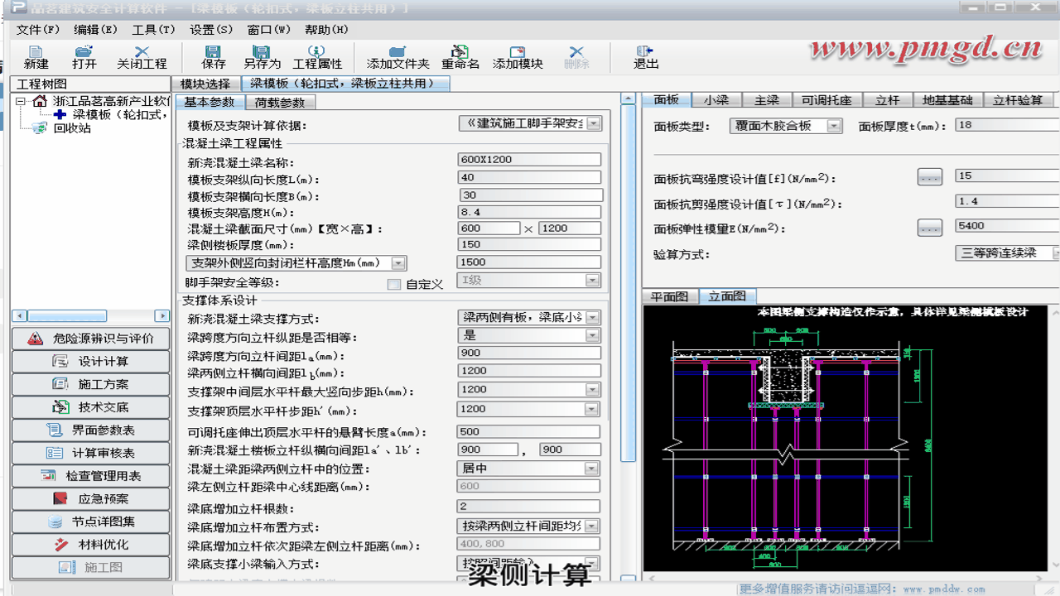The height and width of the screenshot is (596, 1060).
Task: Open 检查管理用表 sidebar button
Action: (x=91, y=476)
